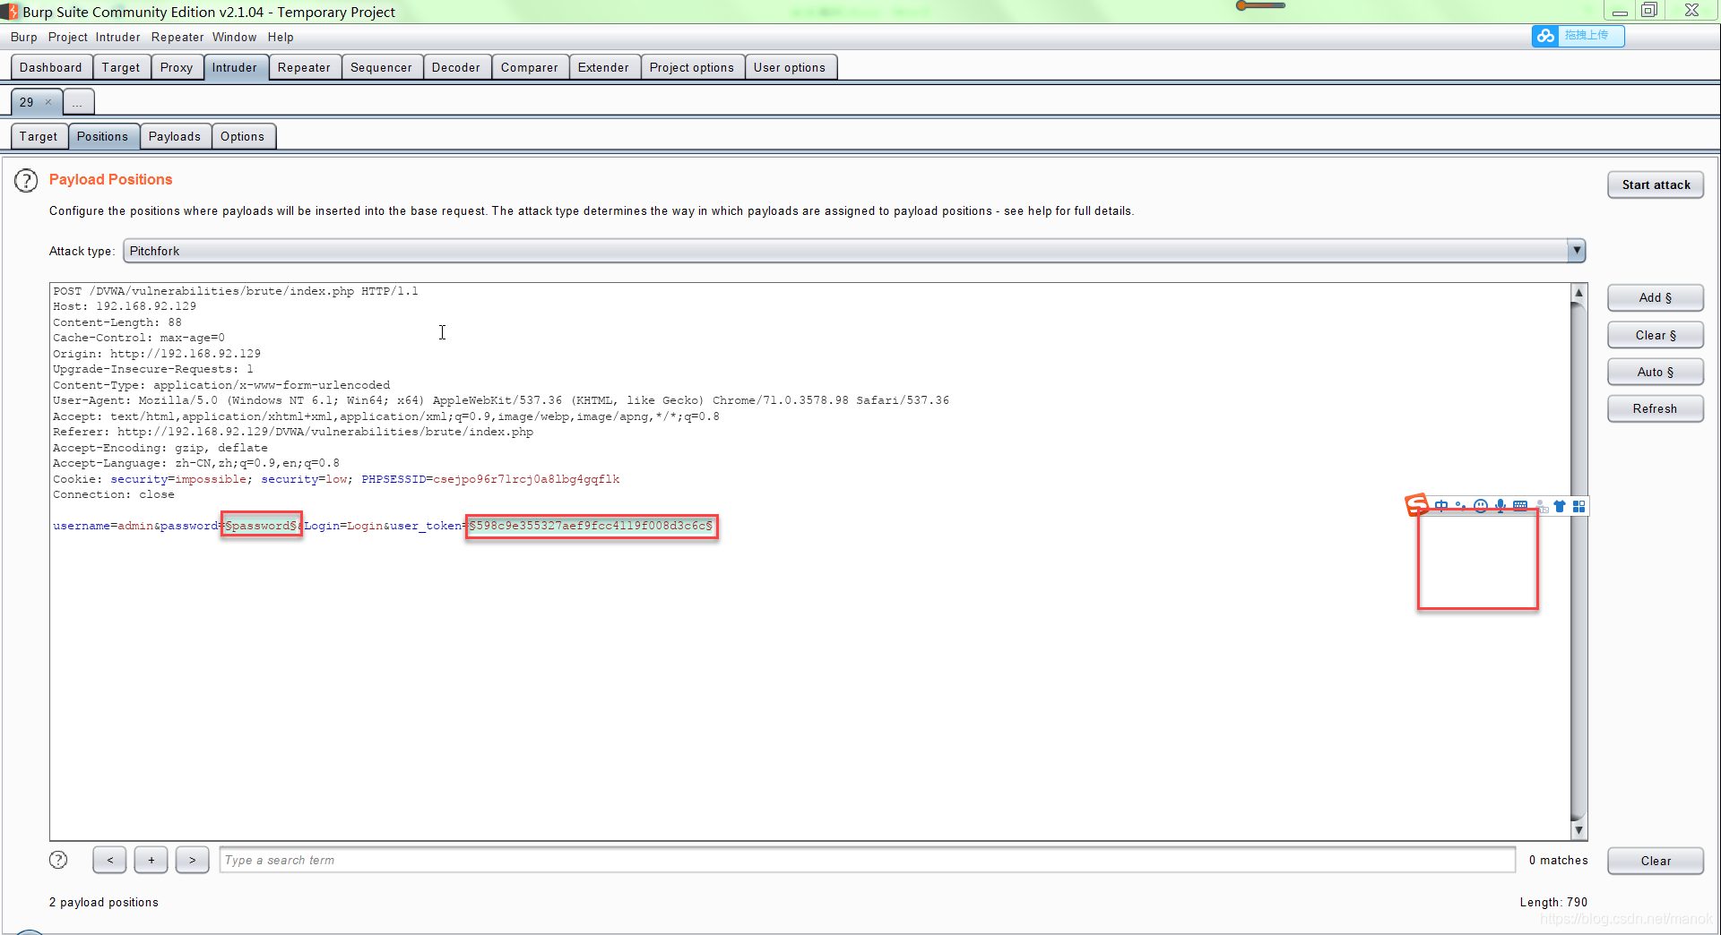
Task: Open the Project menu
Action: point(68,37)
